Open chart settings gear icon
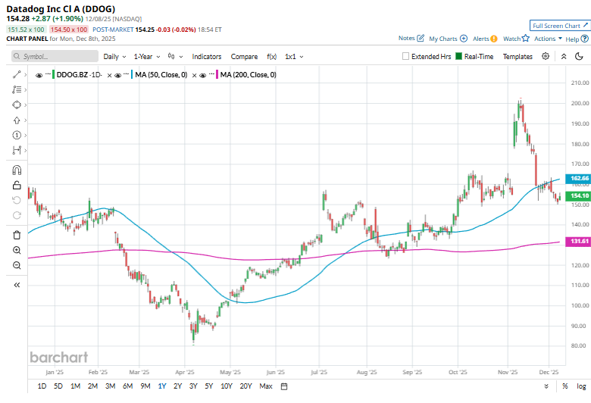Screen dimensions: 591x403 (546, 56)
